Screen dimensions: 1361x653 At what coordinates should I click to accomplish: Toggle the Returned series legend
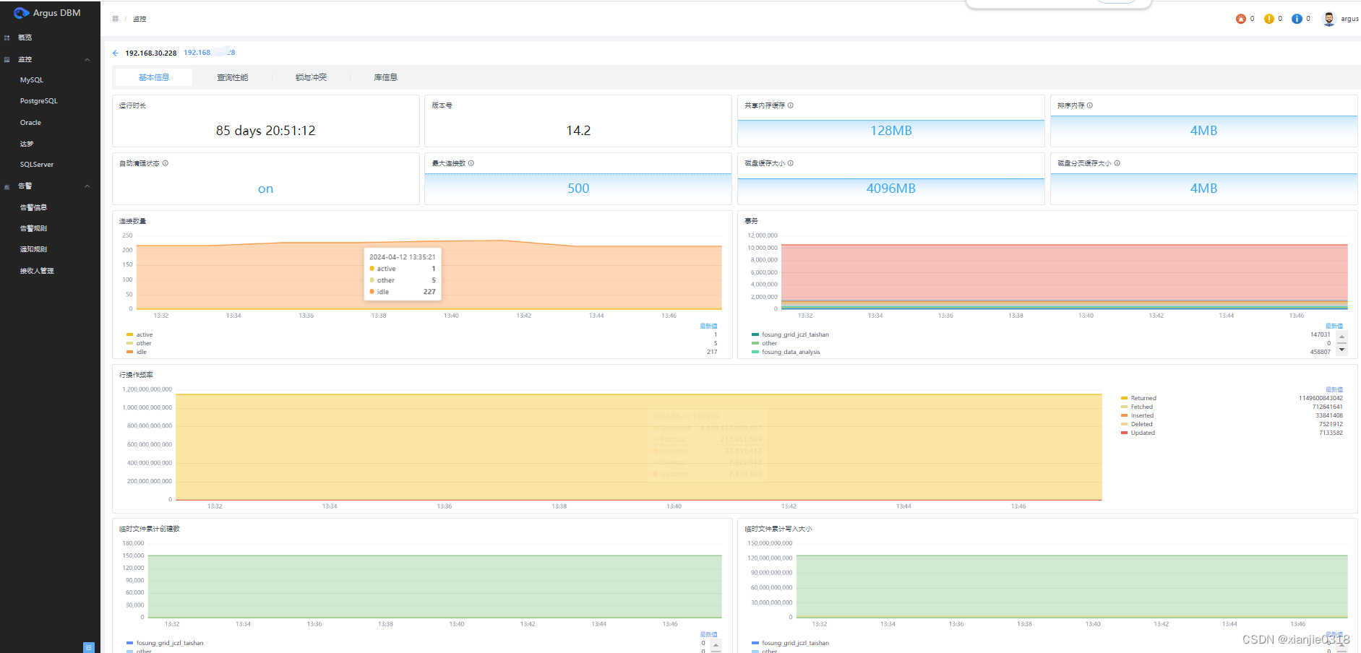tap(1138, 398)
